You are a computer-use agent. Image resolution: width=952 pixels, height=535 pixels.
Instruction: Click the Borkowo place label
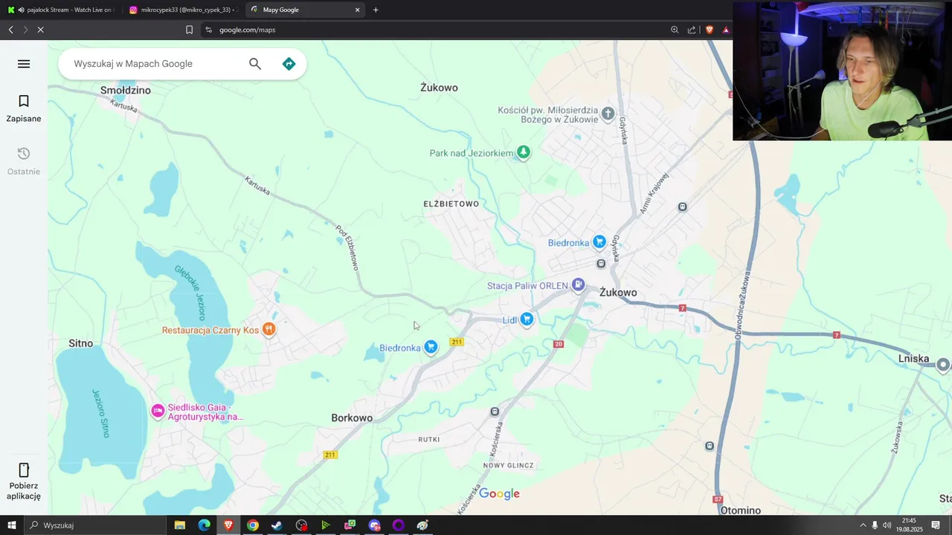coord(352,418)
